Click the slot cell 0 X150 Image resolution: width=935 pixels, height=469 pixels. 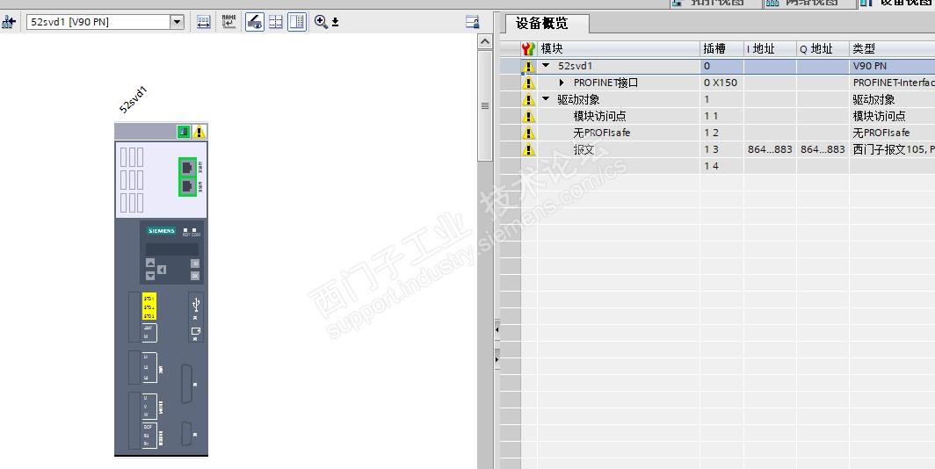point(721,83)
